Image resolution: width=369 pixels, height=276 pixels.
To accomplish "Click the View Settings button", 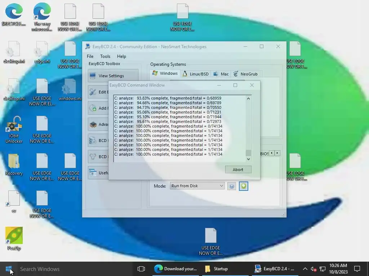I will 113,76.
